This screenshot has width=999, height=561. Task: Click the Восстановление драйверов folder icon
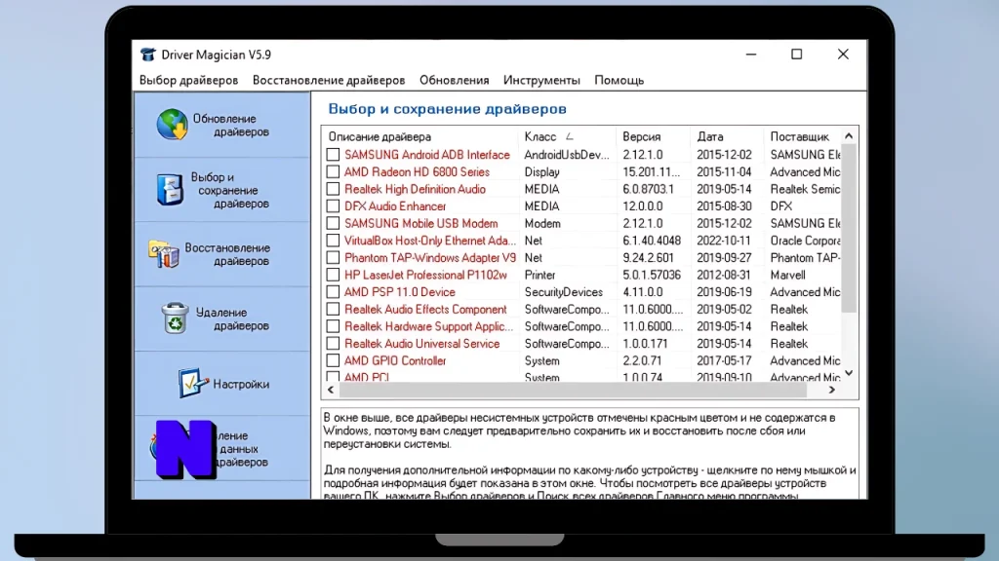click(x=164, y=254)
